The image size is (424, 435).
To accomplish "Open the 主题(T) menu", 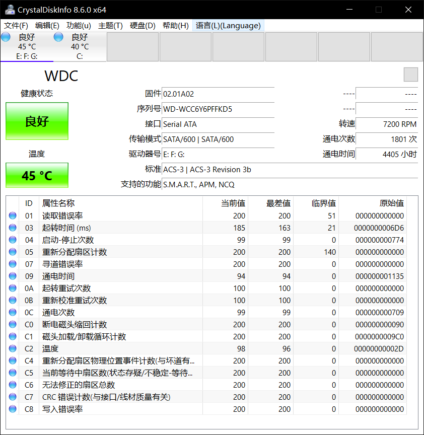I will coord(110,26).
